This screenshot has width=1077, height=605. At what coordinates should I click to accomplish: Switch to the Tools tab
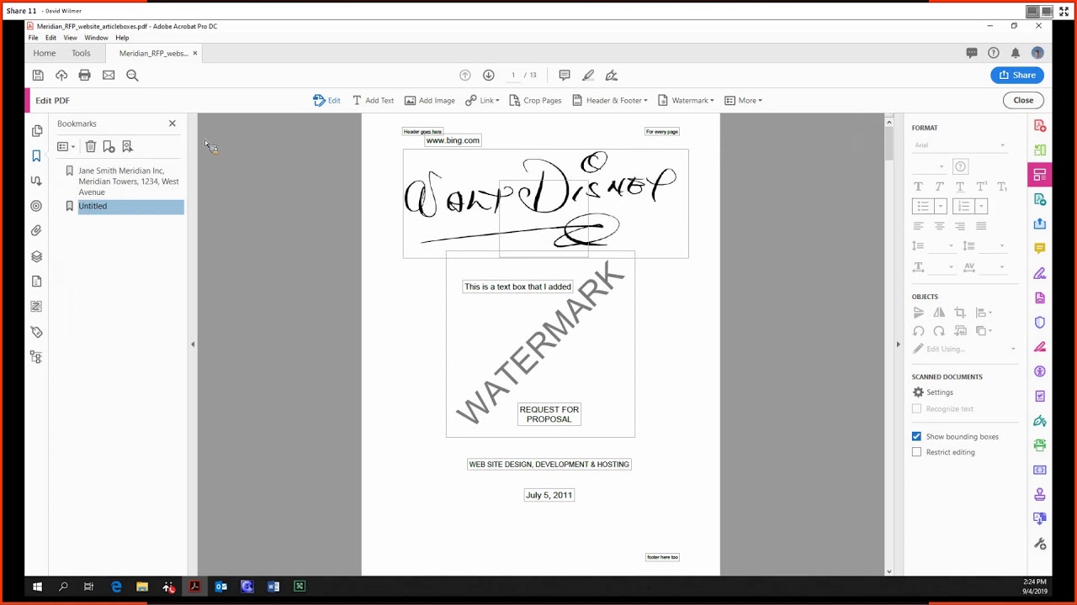tap(81, 53)
